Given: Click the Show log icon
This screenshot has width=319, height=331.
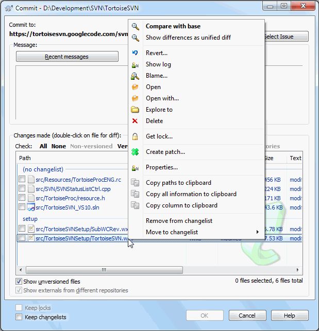Looking at the screenshot, I should 135,64.
